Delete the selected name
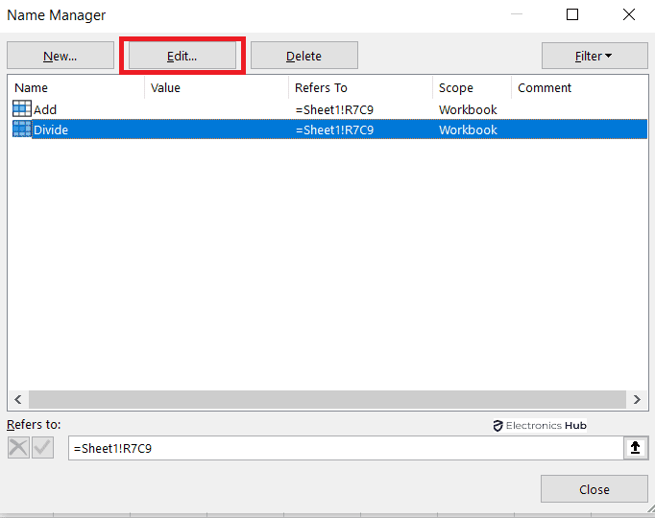Viewport: 655px width, 518px height. [303, 56]
